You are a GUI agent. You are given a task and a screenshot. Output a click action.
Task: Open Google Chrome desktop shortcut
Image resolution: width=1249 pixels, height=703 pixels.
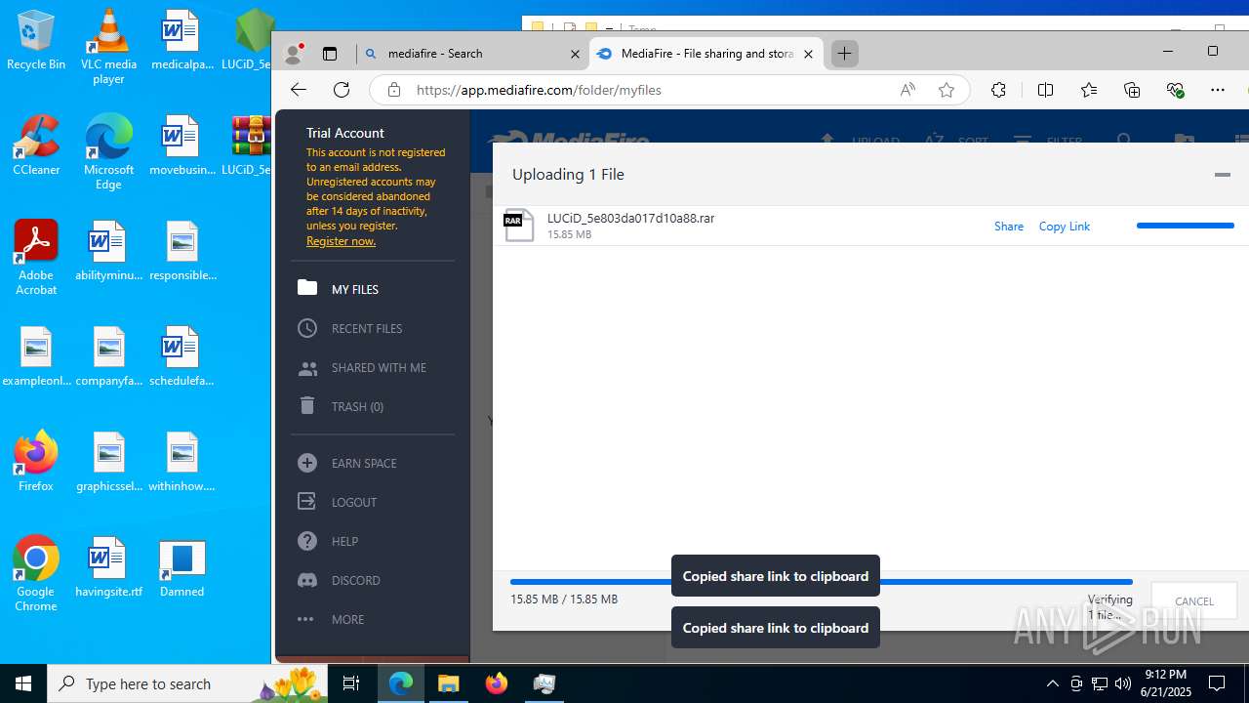(36, 574)
